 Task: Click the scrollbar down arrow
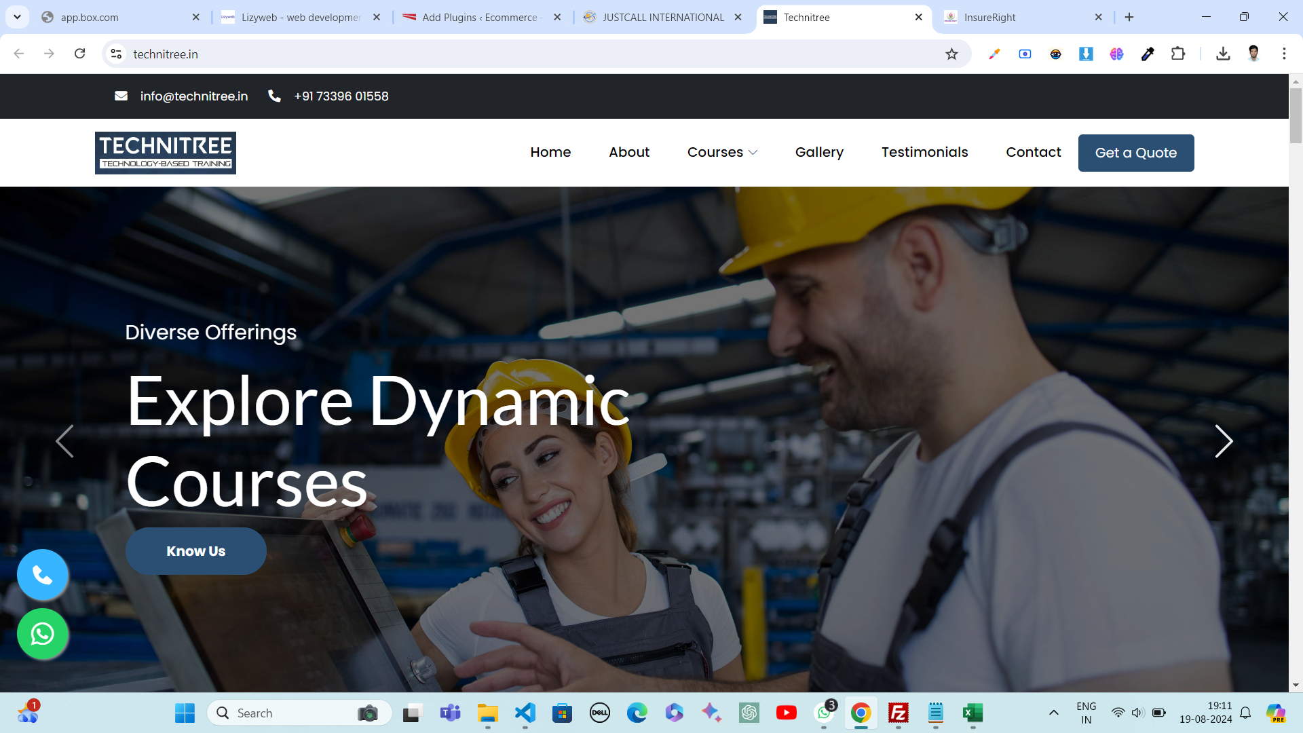click(x=1296, y=685)
